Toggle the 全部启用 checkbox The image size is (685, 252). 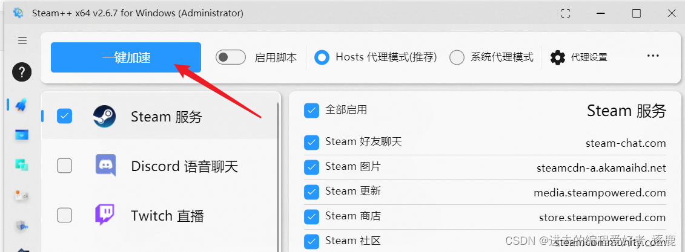click(x=311, y=111)
